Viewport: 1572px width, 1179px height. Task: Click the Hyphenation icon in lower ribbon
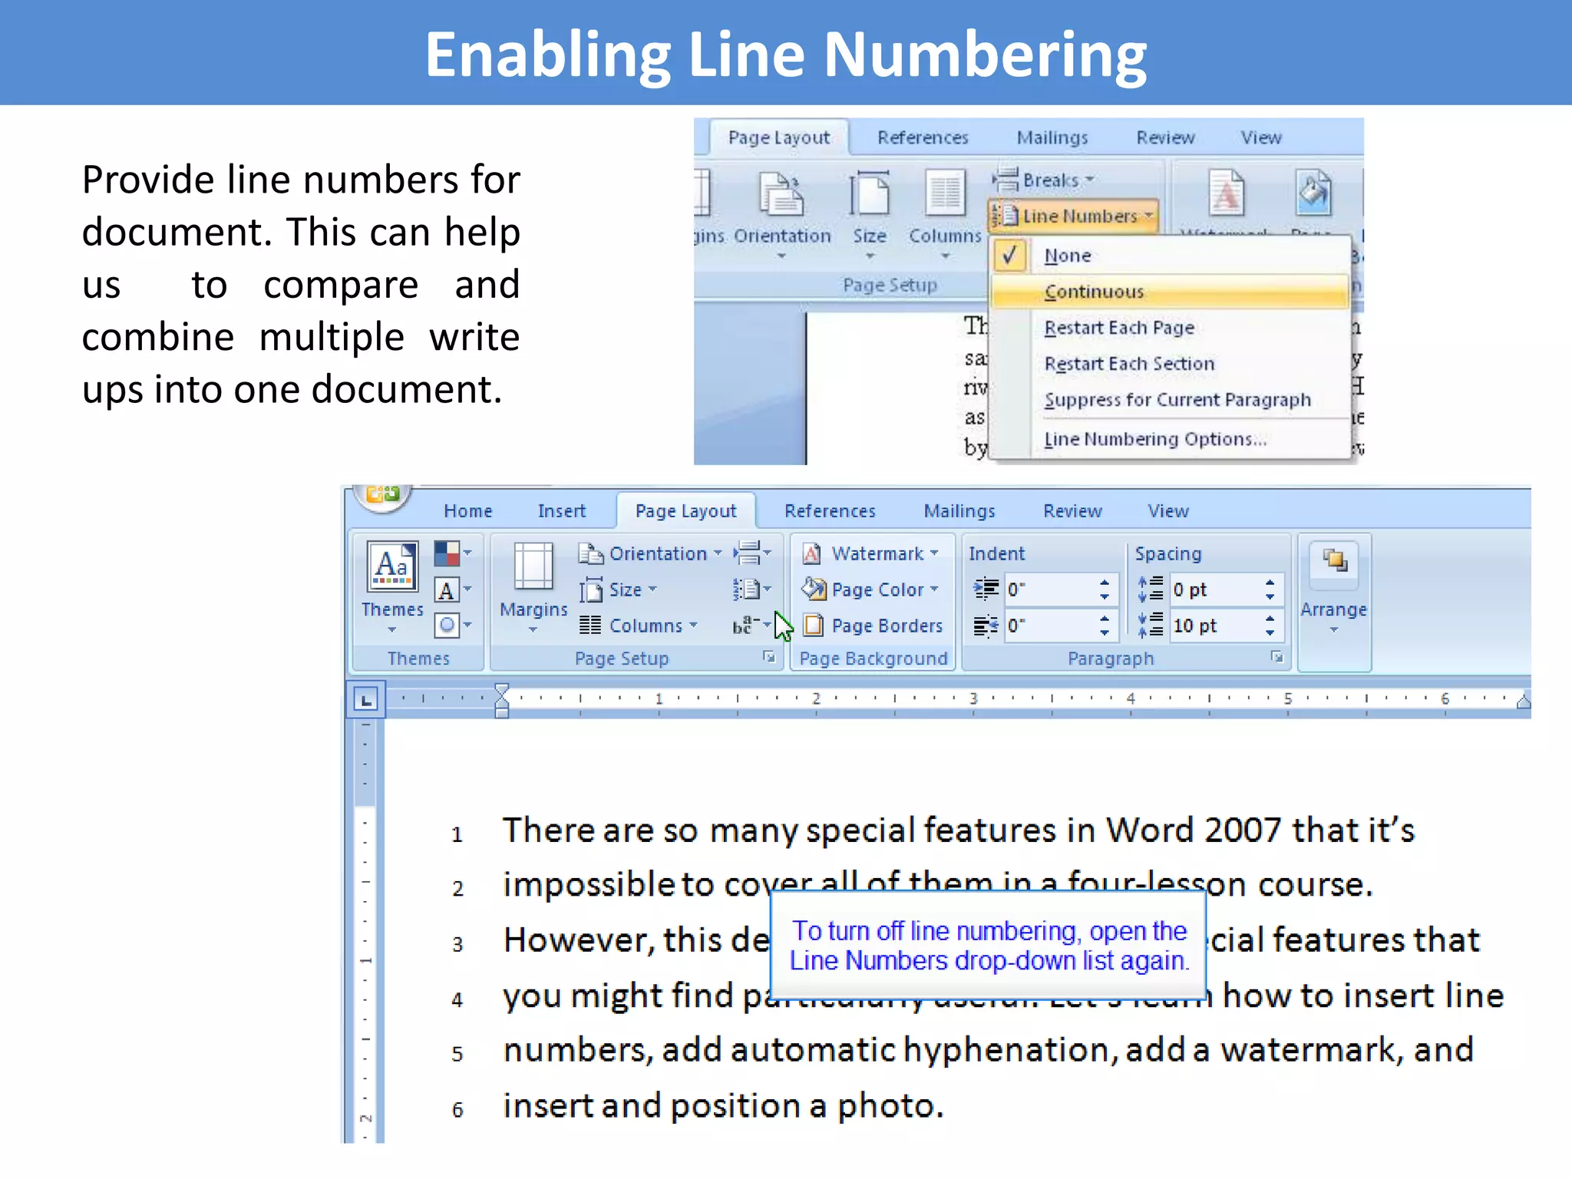coord(751,626)
